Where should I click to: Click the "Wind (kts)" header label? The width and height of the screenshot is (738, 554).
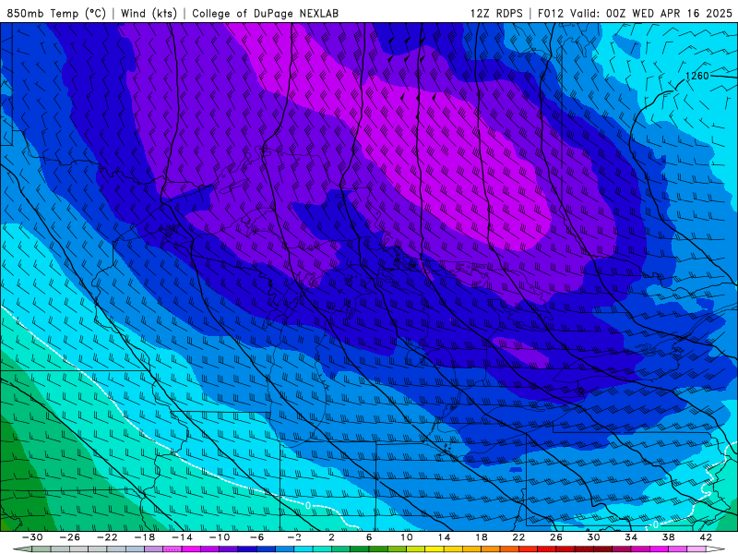click(x=149, y=13)
